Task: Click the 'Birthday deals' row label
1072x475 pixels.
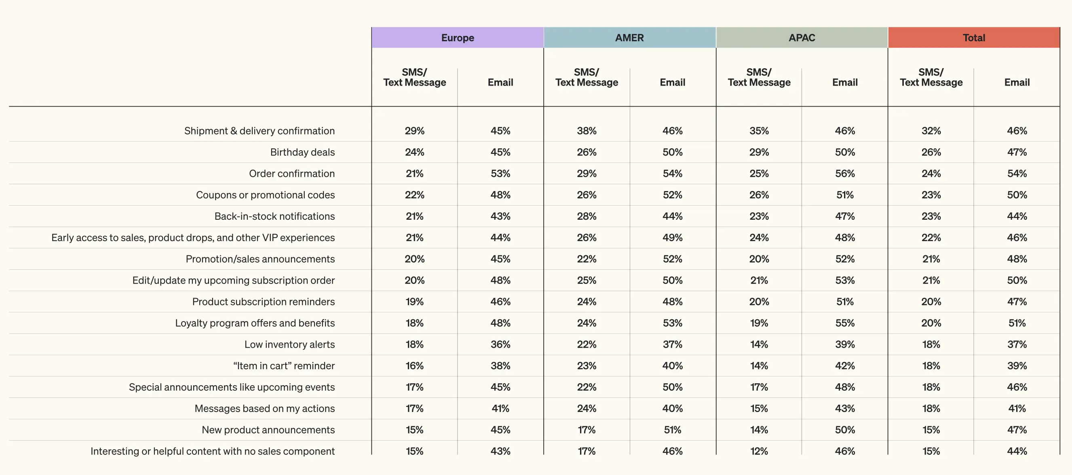Action: point(302,152)
